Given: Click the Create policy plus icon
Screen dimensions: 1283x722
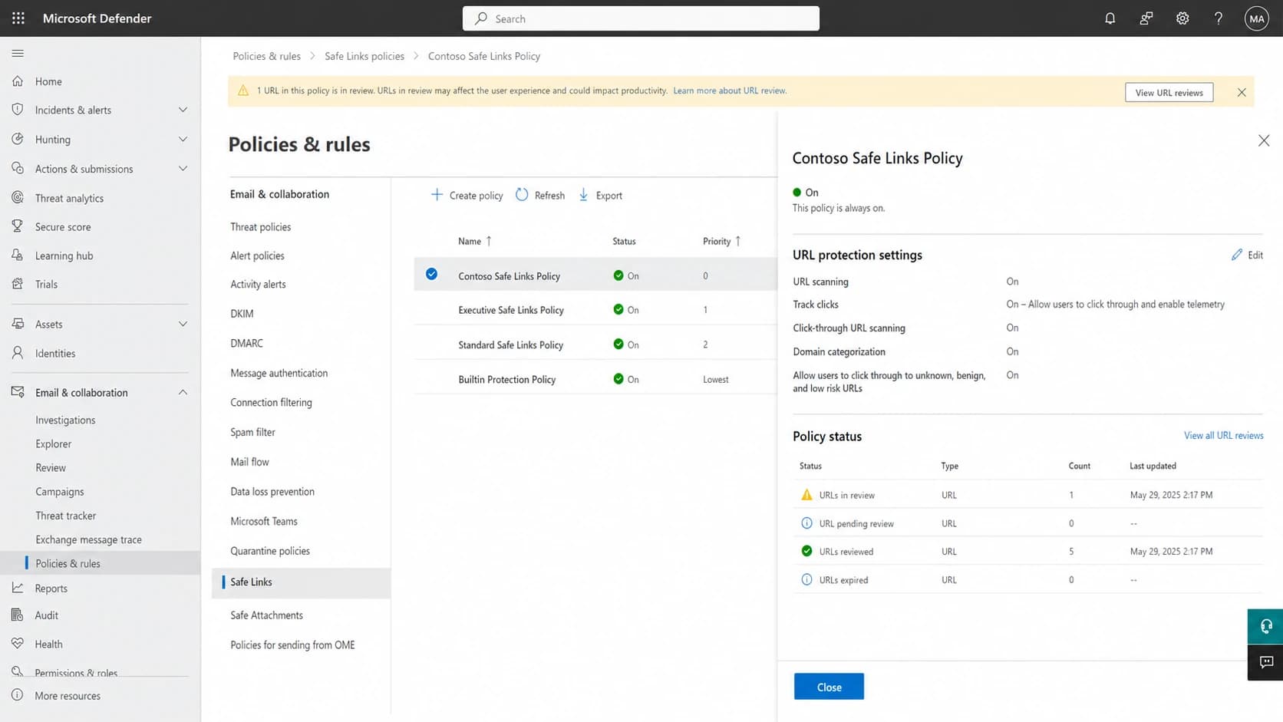Looking at the screenshot, I should (x=437, y=195).
